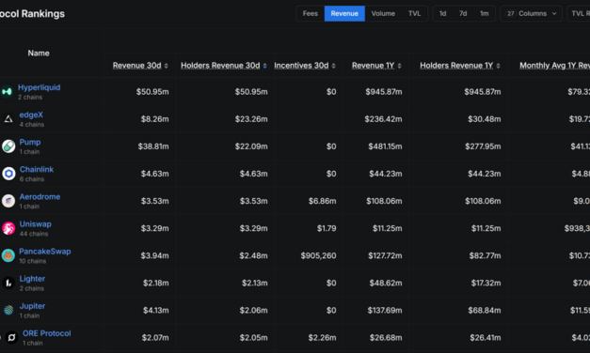Click Pump's $38.81m Revenue 30d cell
Viewport: 590px width, 353px height.
(153, 146)
